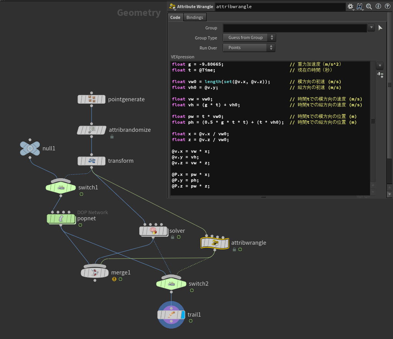Click the group selection arrow icon

380,28
